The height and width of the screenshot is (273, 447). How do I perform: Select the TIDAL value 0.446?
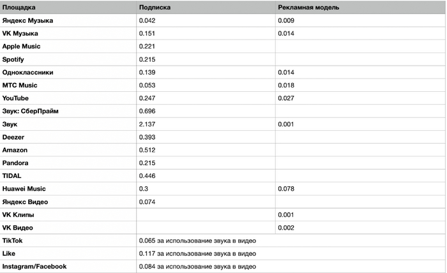[x=147, y=176]
